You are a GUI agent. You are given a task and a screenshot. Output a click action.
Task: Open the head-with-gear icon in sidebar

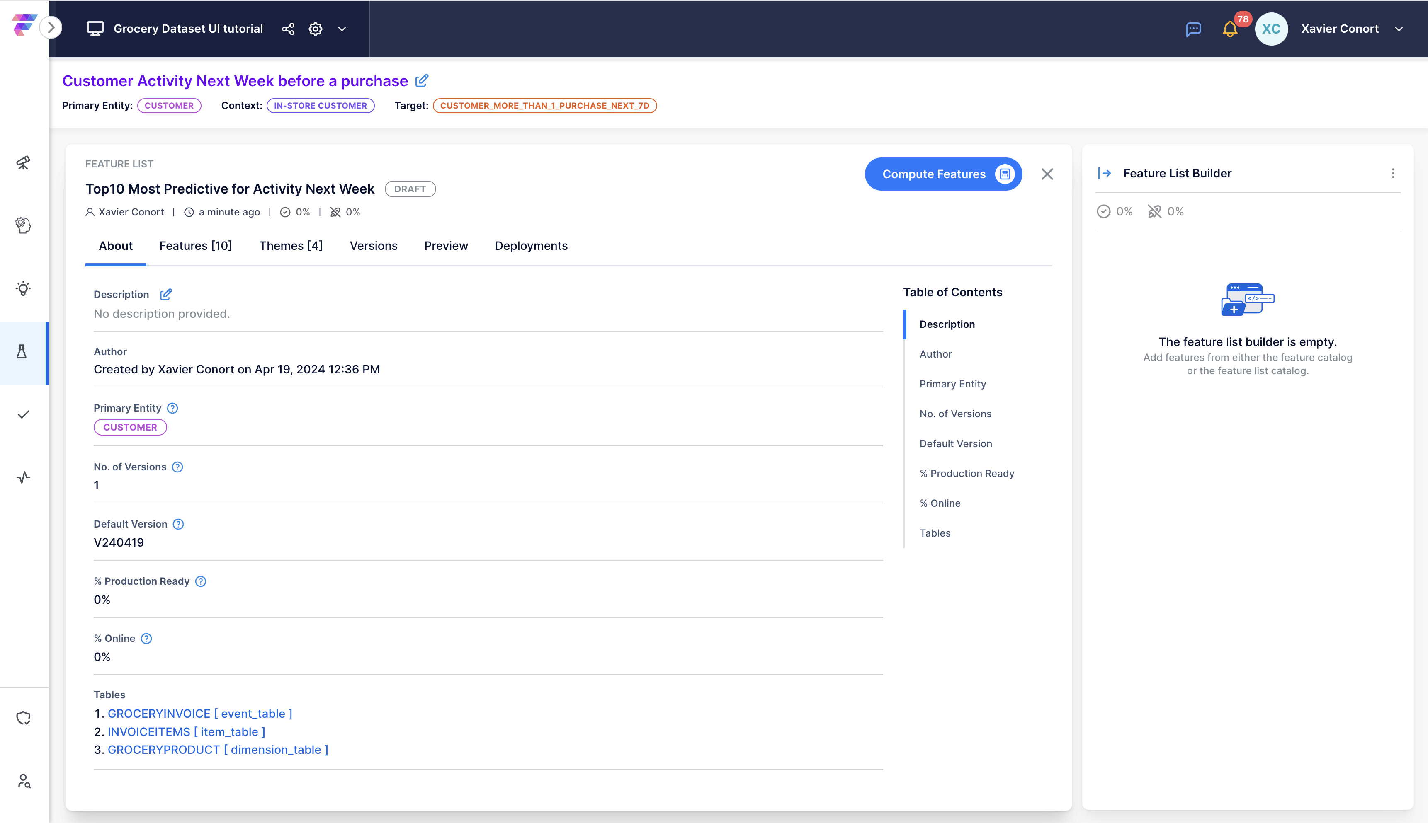[x=23, y=225]
